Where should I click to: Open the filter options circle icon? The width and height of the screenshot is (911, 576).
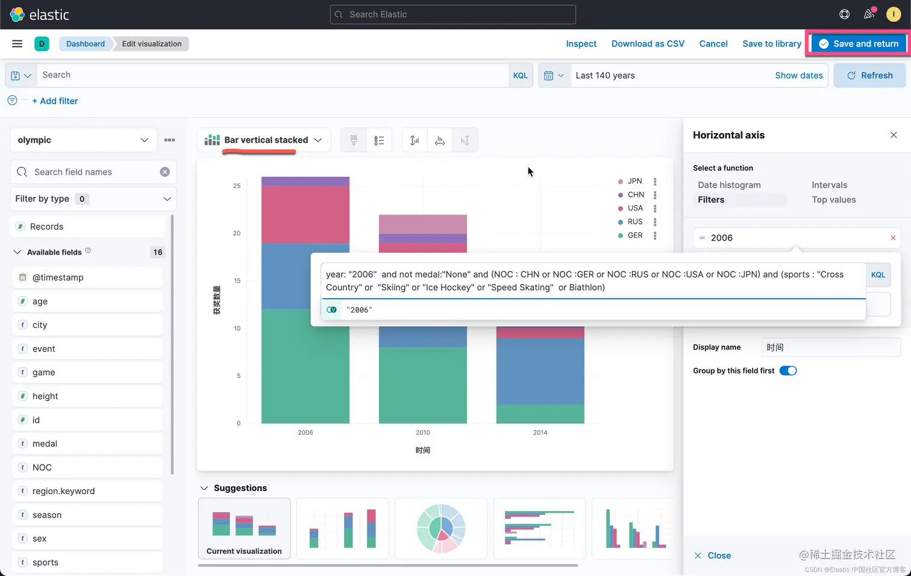[x=12, y=101]
